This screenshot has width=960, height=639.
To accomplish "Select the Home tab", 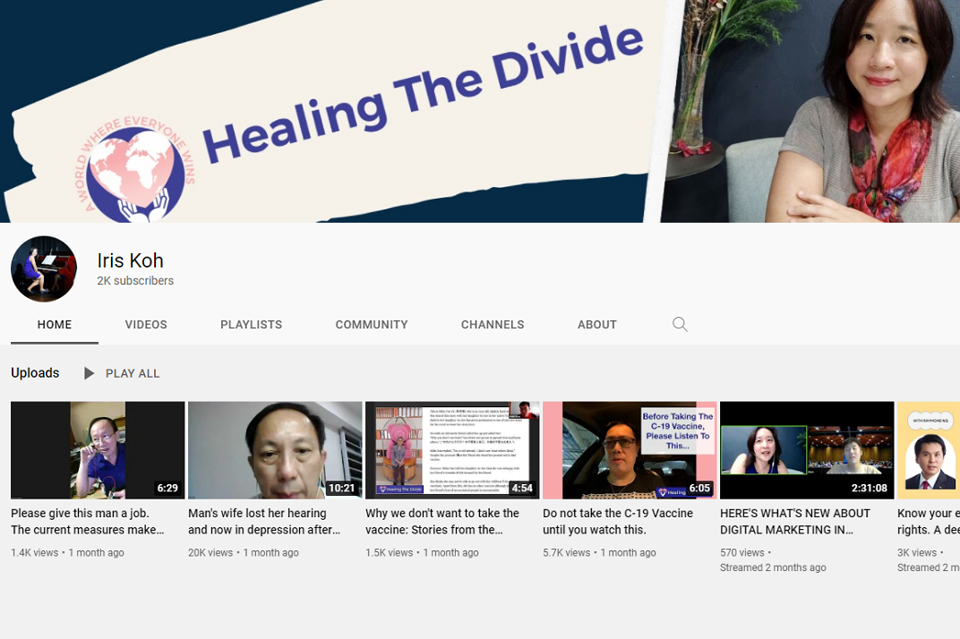I will [x=55, y=324].
